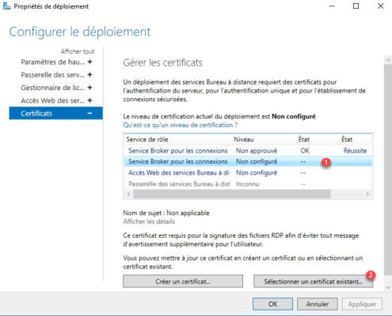Viewport: 392px width, 316px height.
Task: Open 'Qu'est-ce qu'un niveau de certification ?' link
Action: pos(181,125)
